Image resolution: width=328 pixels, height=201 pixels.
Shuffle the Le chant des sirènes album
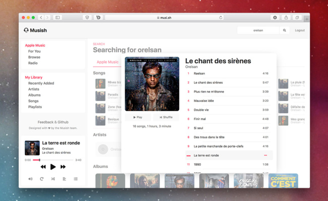tap(166, 117)
